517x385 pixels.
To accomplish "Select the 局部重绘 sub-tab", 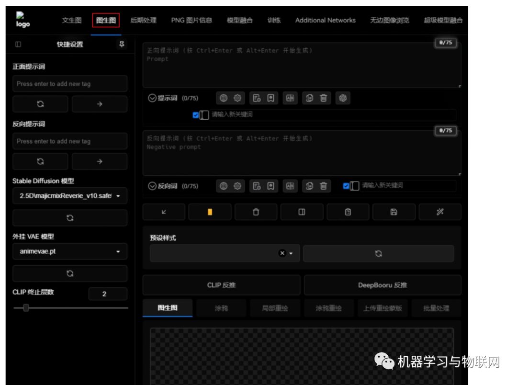I will pyautogui.click(x=275, y=308).
